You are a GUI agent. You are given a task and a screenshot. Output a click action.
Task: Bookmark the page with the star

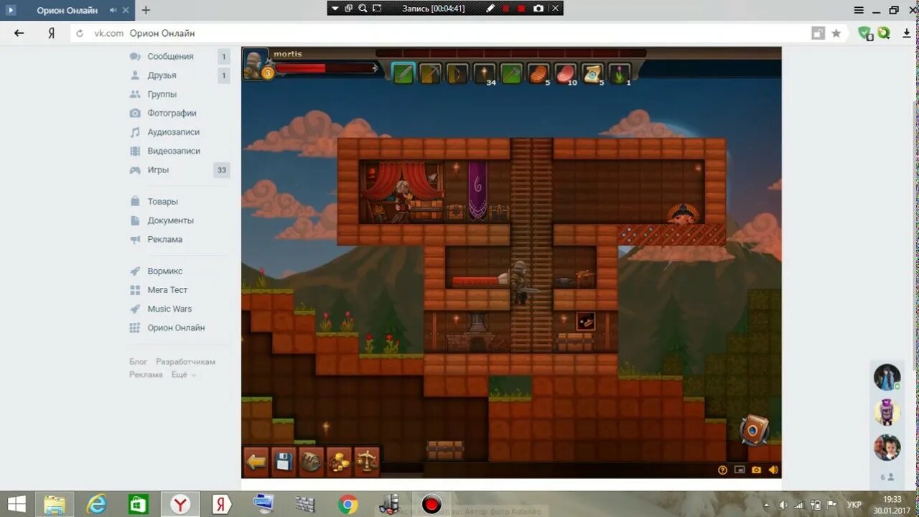[836, 33]
